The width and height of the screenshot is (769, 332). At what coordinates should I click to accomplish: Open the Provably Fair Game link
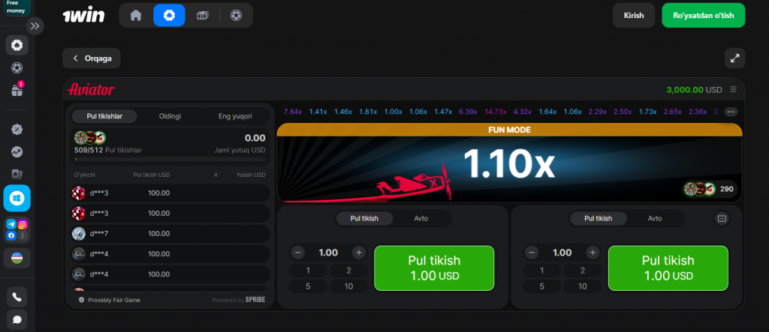tap(110, 300)
